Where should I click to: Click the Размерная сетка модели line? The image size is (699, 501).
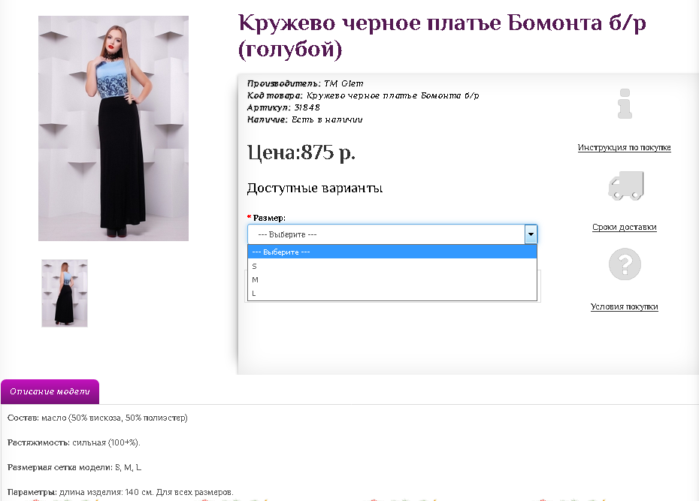74,467
